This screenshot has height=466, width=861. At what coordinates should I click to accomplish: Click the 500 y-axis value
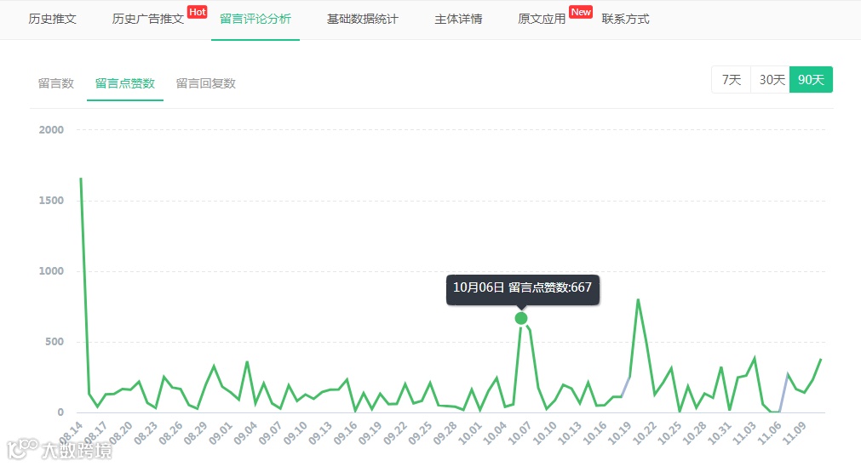pyautogui.click(x=55, y=342)
